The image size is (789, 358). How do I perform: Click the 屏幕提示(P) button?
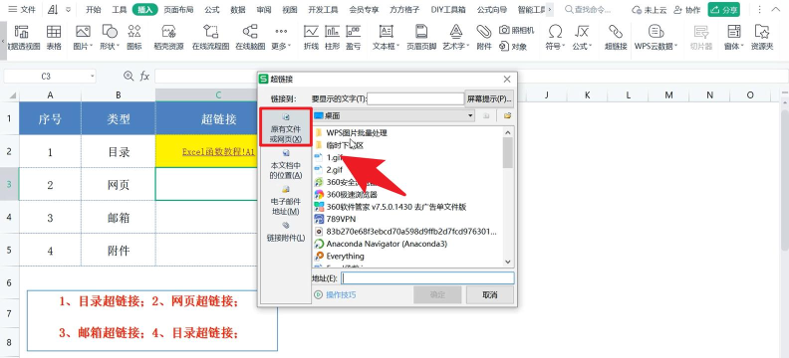coord(489,98)
